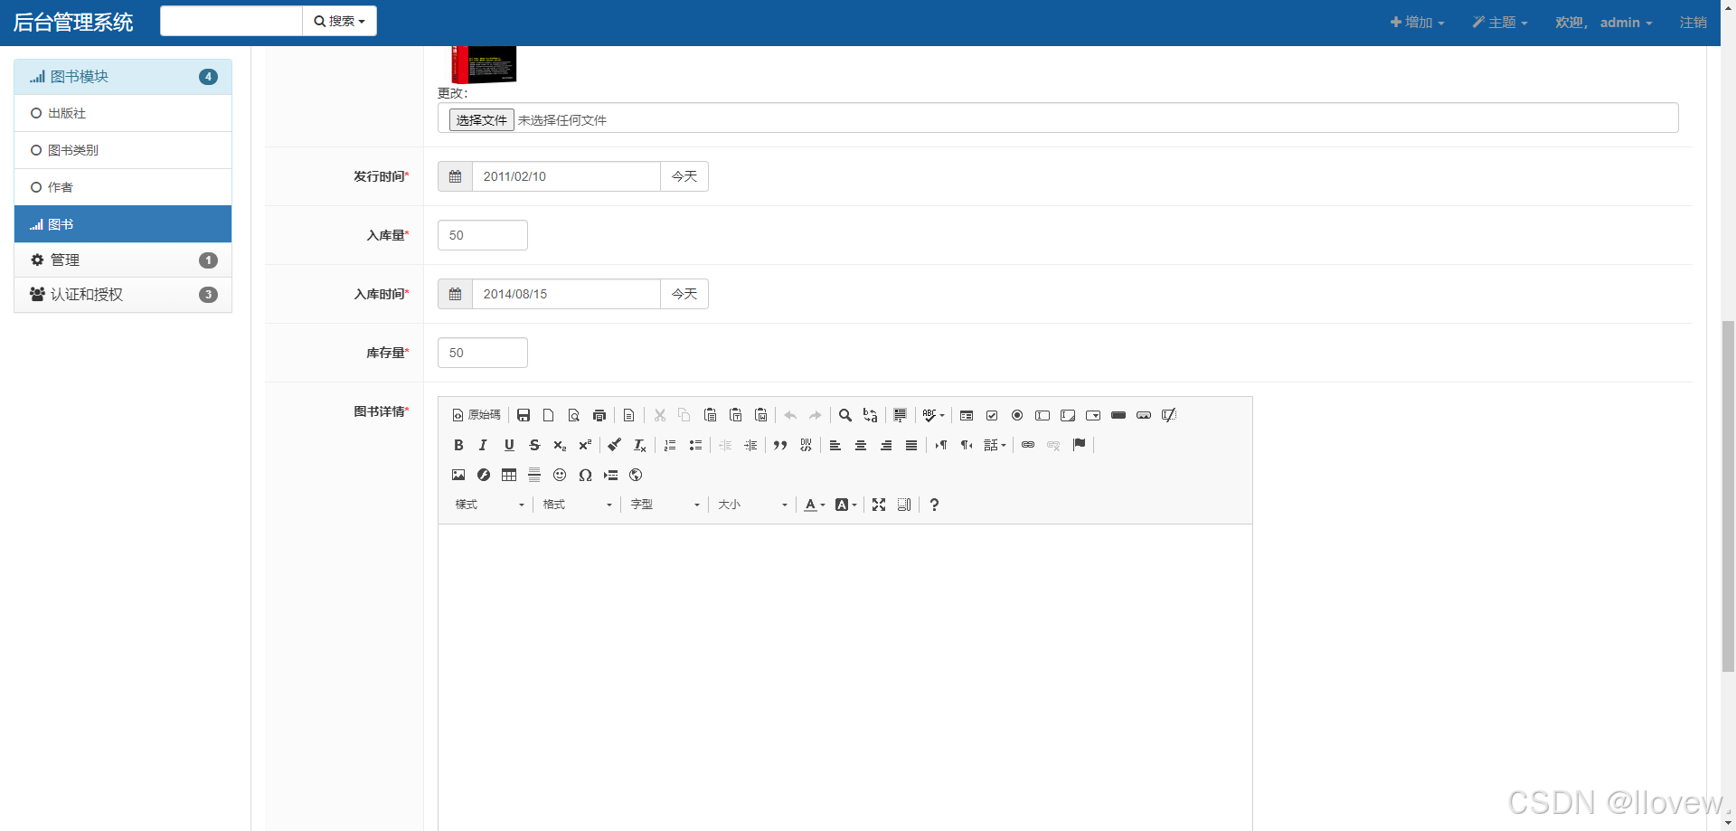Click the Paste icon in editor toolbar
Image resolution: width=1736 pixels, height=831 pixels.
(711, 415)
